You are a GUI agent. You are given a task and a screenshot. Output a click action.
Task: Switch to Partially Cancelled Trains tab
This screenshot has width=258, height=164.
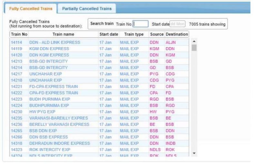86,8
